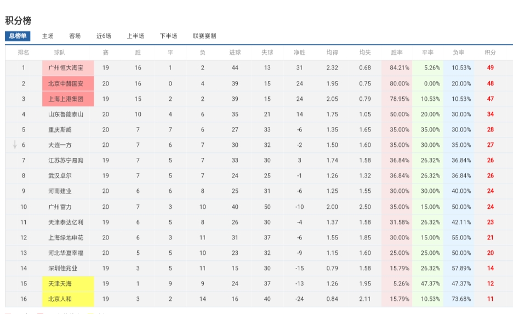
Task: Switch to the 主场 tab
Action: point(48,36)
